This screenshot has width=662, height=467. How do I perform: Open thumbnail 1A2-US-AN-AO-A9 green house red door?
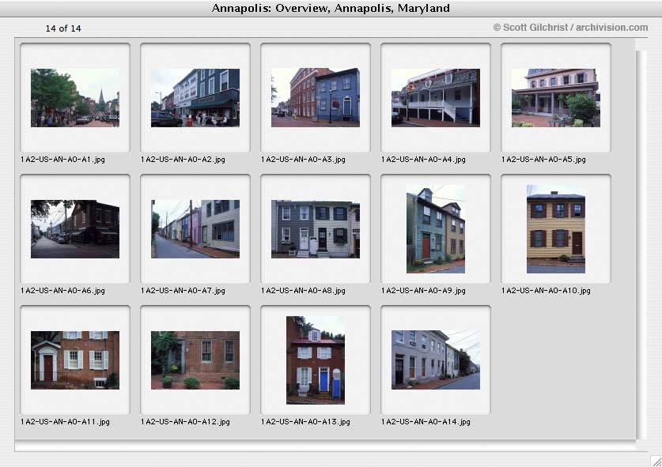436,229
